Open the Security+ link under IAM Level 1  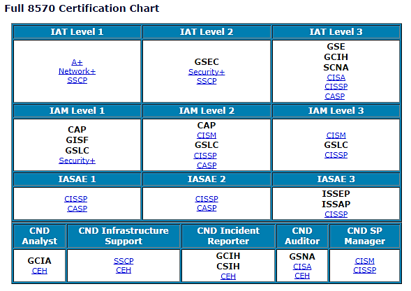[x=77, y=161]
